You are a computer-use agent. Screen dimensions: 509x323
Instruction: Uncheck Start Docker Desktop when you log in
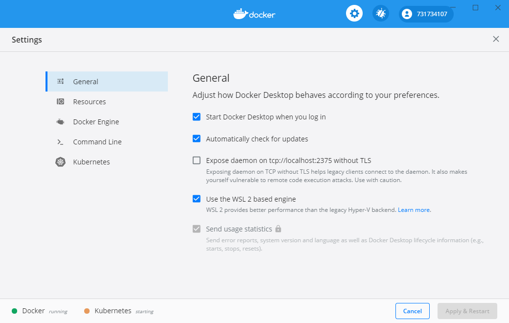pyautogui.click(x=197, y=117)
